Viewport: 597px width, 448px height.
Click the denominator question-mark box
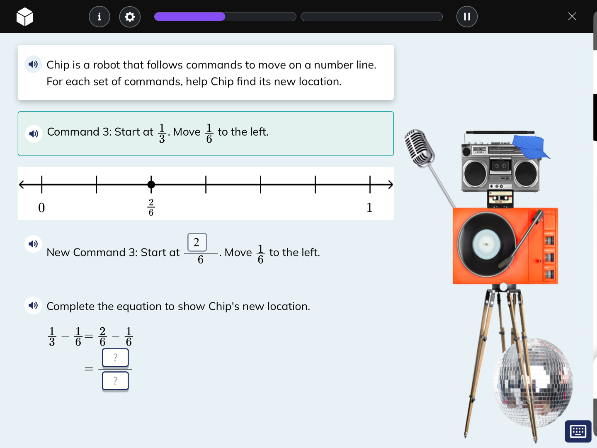click(115, 381)
